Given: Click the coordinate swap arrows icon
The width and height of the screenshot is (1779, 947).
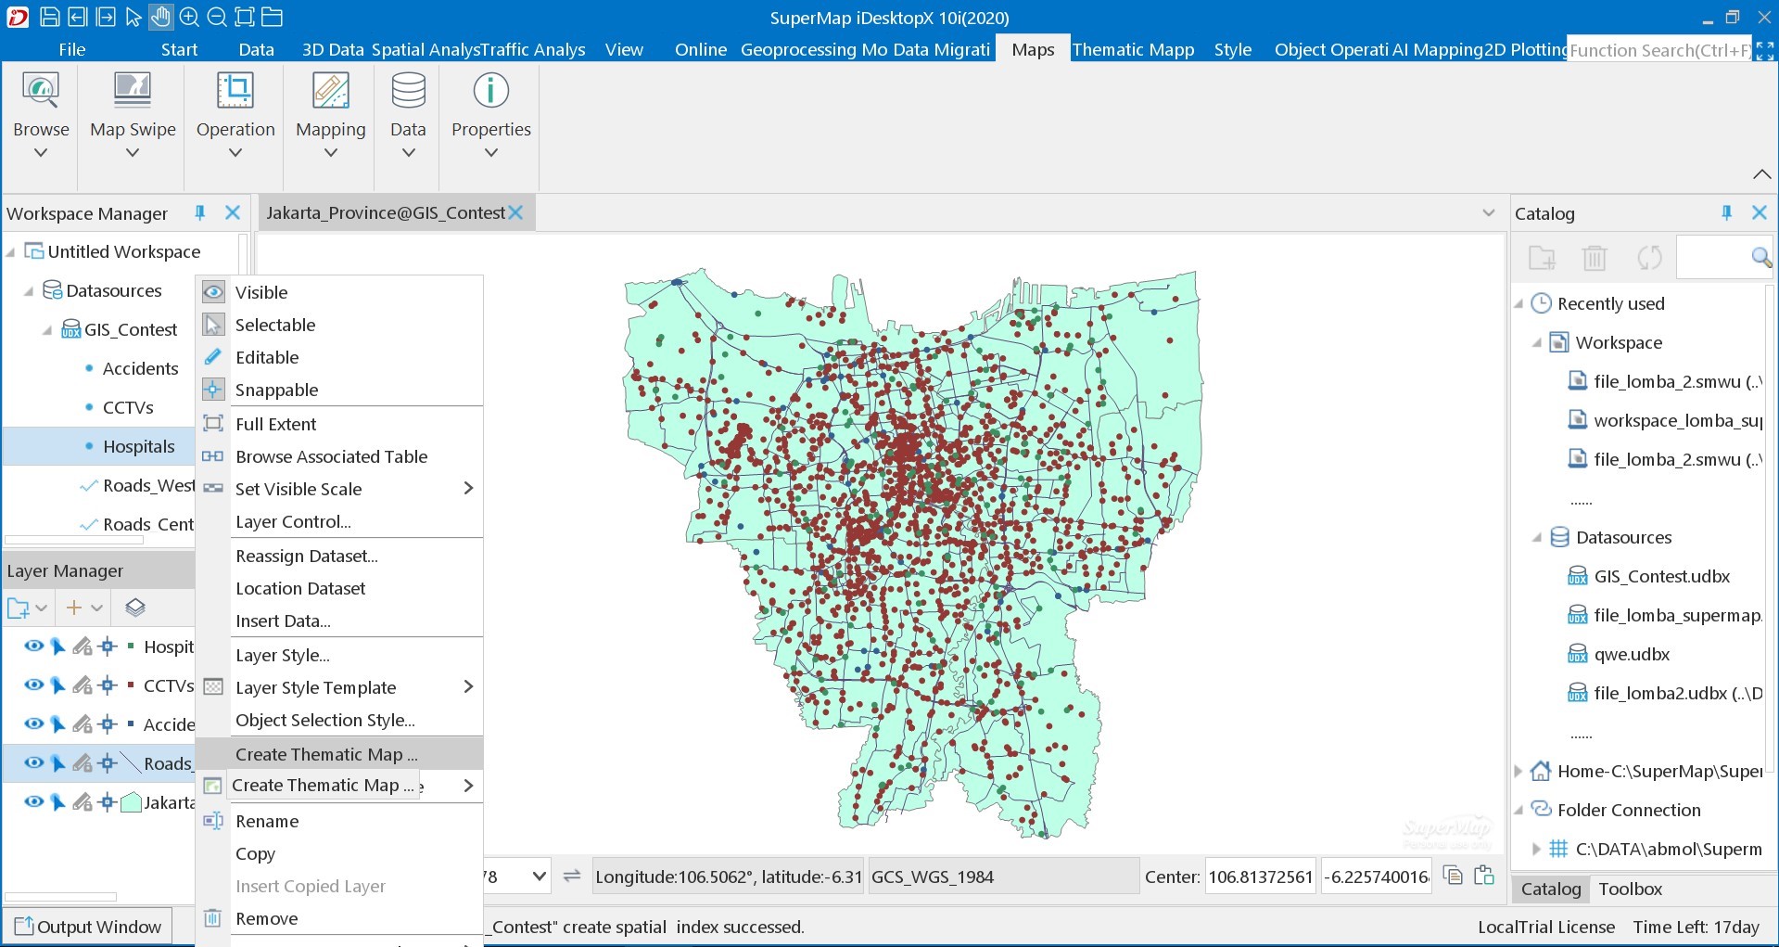Looking at the screenshot, I should [x=572, y=876].
